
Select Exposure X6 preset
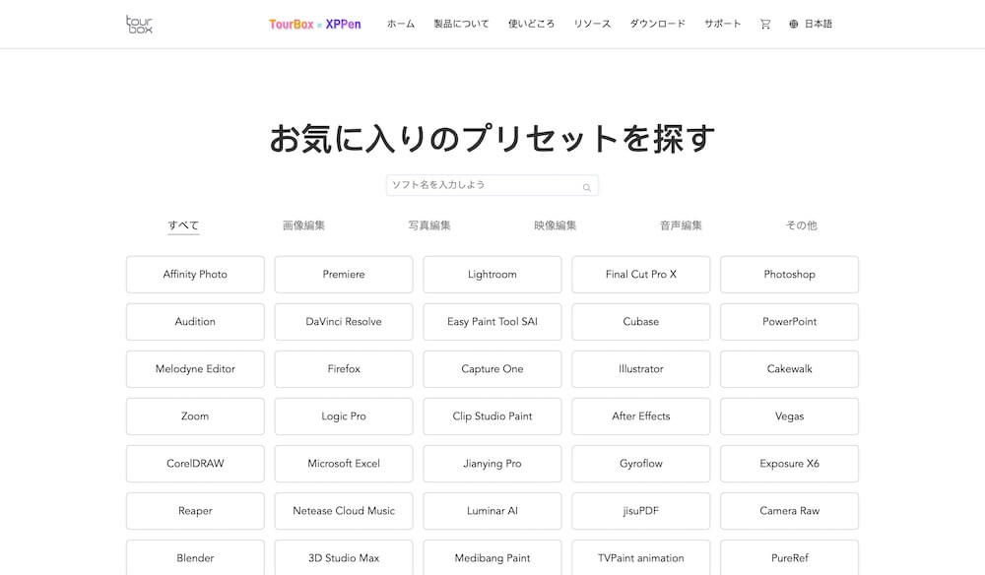point(789,464)
